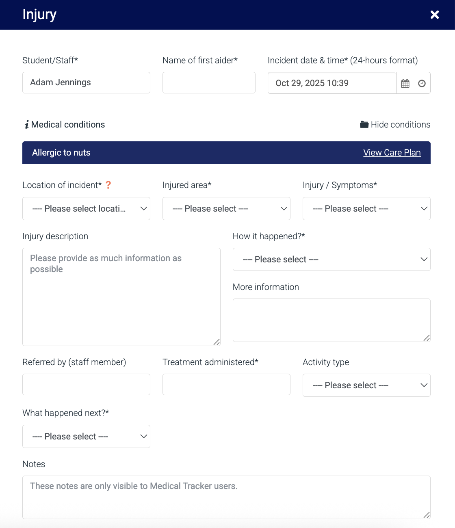Open the Injured area dropdown

226,209
